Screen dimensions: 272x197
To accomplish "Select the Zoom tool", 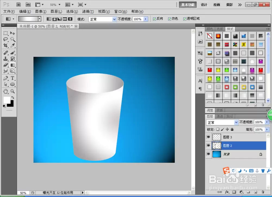I will tap(13, 91).
